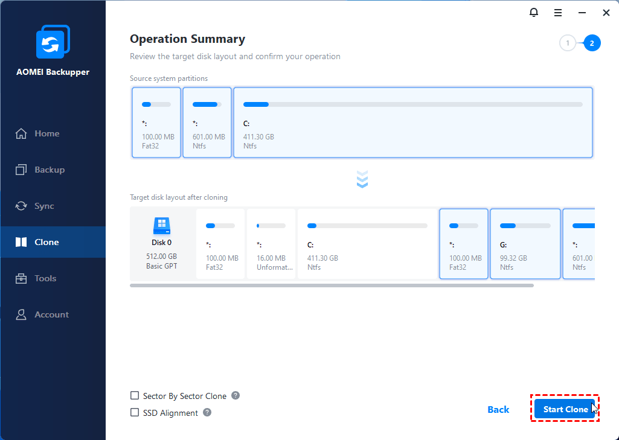619x440 pixels.
Task: Select the Clone section label
Action: (x=47, y=242)
